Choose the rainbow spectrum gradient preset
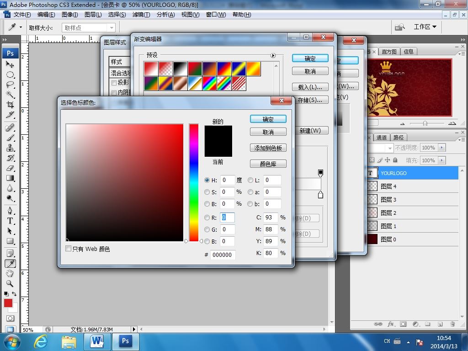The width and height of the screenshot is (468, 351). point(209,83)
